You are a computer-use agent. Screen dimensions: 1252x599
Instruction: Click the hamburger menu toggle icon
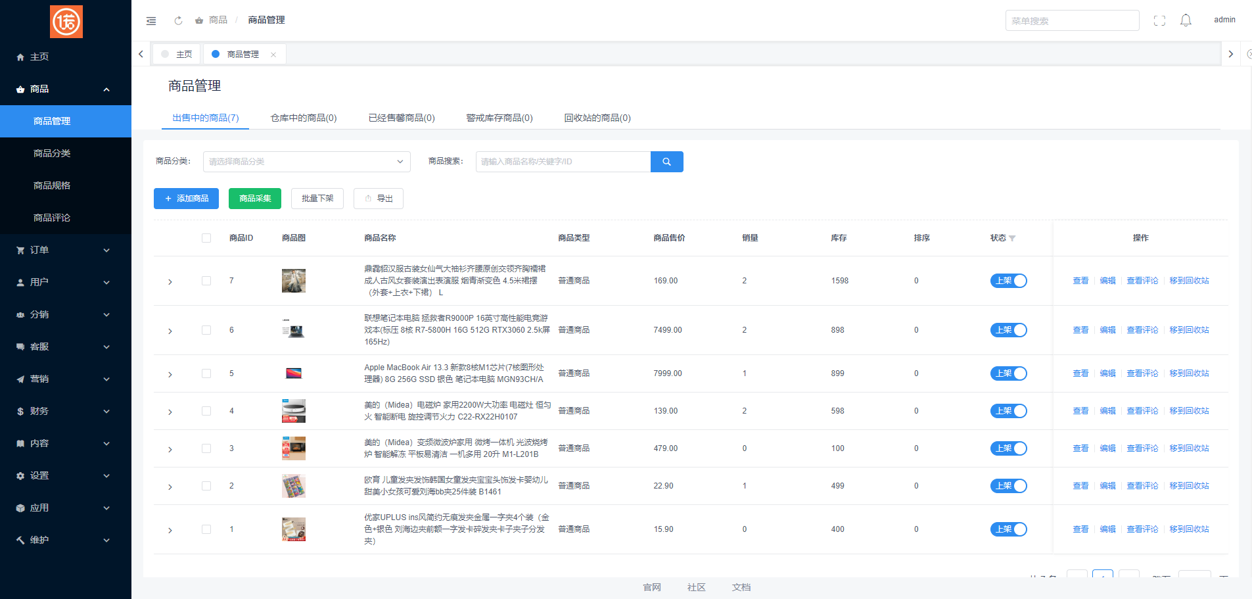[151, 20]
